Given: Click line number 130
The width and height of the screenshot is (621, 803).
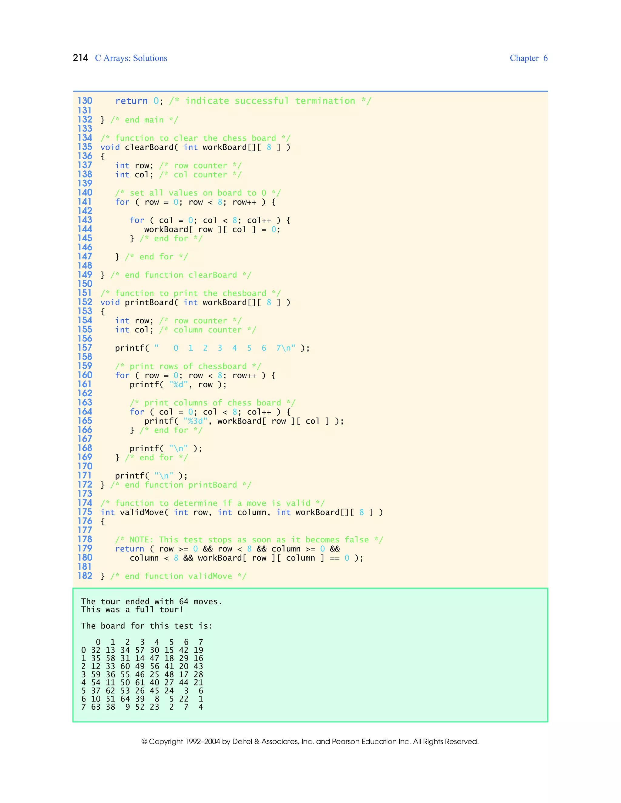Looking at the screenshot, I should pos(85,101).
